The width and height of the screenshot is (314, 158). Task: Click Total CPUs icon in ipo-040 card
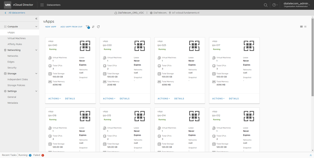tap(50, 66)
